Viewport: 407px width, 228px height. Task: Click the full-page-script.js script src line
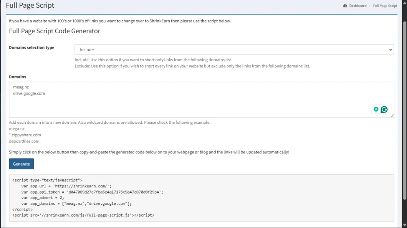coord(83,215)
